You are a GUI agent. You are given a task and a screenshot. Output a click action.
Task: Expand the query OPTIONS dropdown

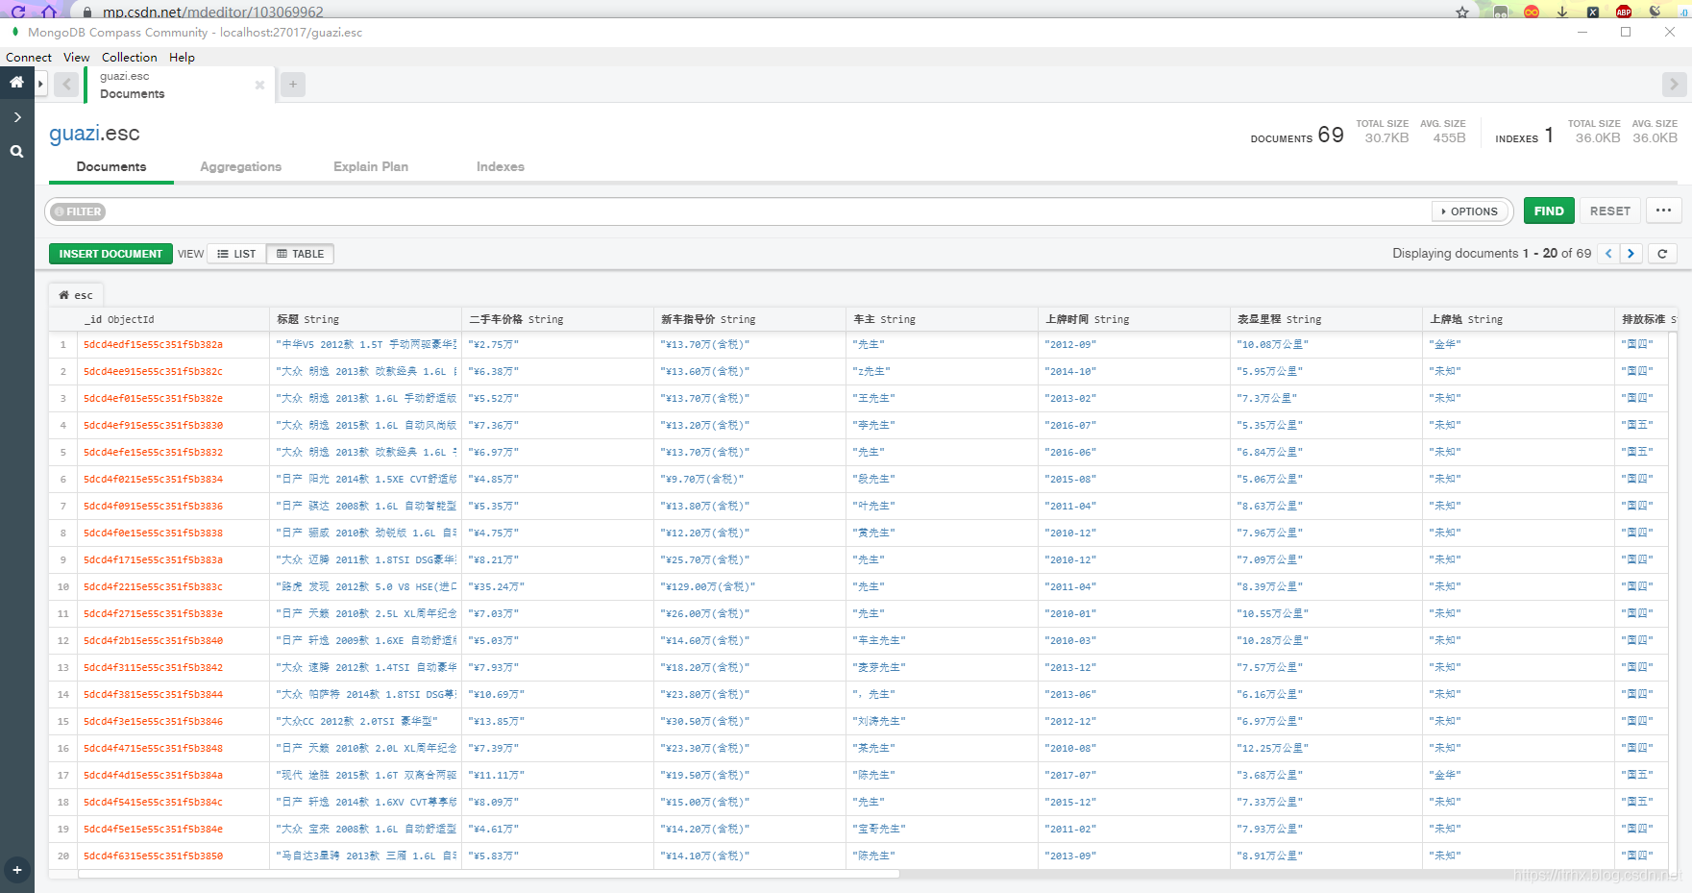[x=1470, y=211]
